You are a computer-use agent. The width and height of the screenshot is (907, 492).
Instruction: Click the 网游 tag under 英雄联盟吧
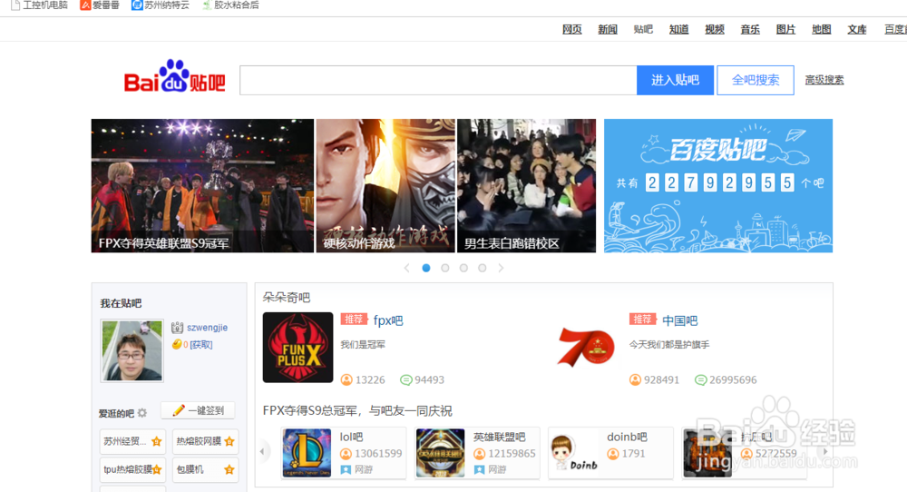[x=490, y=469]
